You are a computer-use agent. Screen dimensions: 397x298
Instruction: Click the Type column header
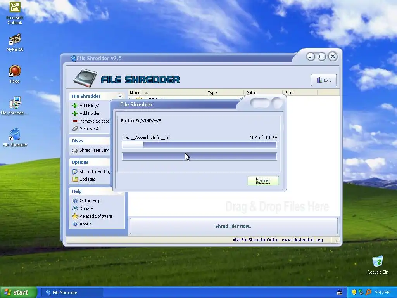(224, 93)
